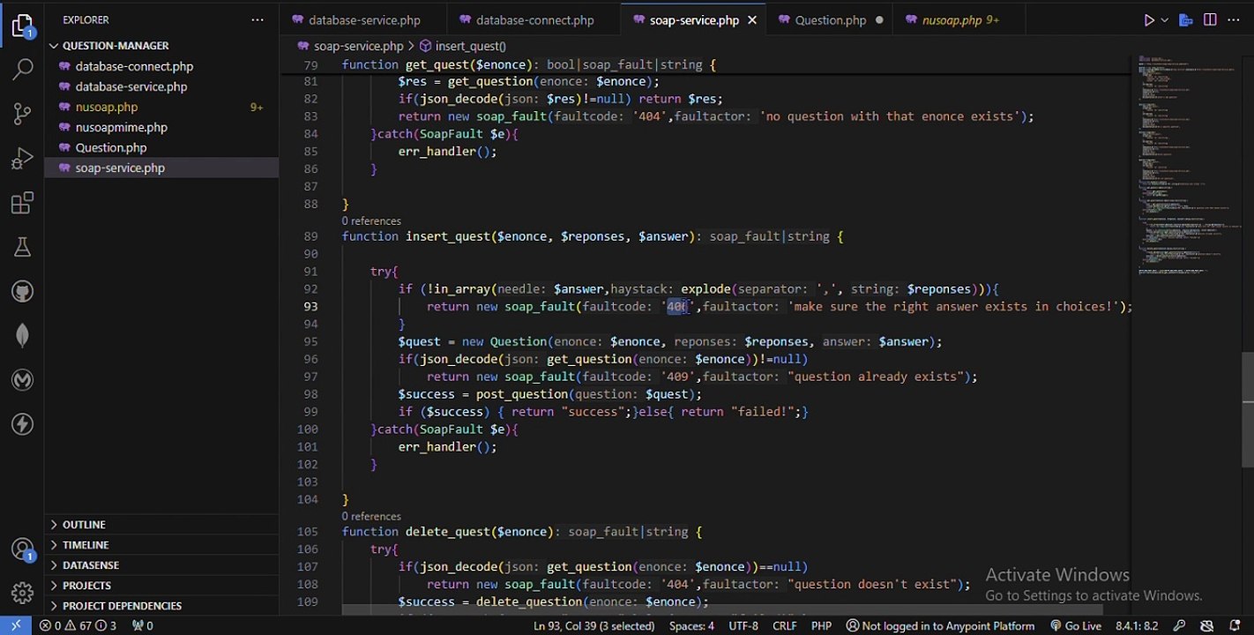Screen dimensions: 1254x635
Task: Open the Accounts menu
Action: (x=22, y=549)
